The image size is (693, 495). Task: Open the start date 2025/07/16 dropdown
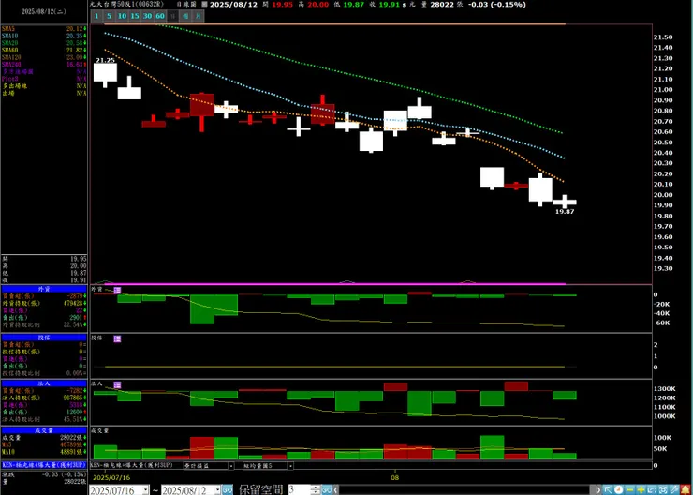point(146,489)
